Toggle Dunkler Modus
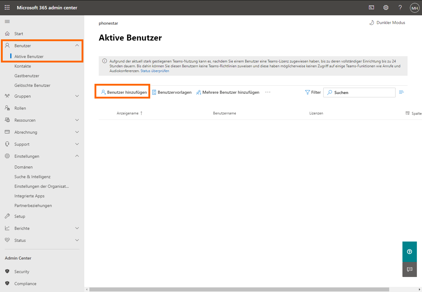 (387, 23)
